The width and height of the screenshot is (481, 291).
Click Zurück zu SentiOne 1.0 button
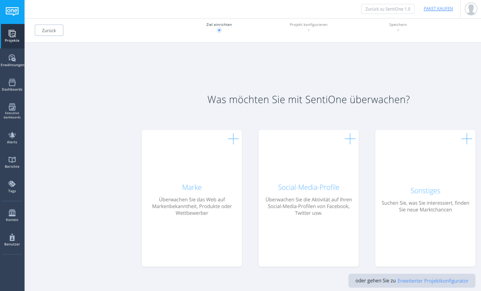coord(387,9)
